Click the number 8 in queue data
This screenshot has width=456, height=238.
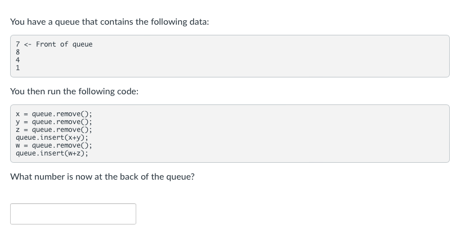click(x=18, y=52)
